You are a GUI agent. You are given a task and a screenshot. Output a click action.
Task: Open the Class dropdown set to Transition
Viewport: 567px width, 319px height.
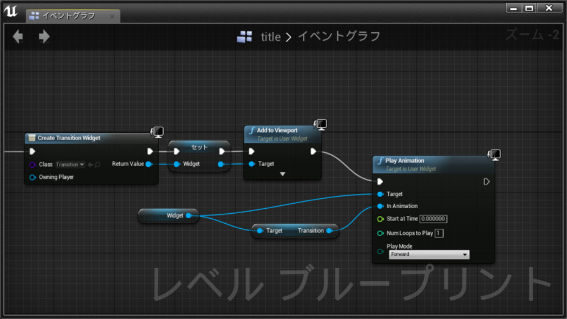click(x=70, y=164)
